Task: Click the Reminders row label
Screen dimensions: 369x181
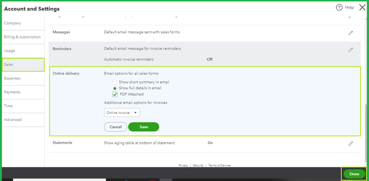Action: [x=62, y=49]
